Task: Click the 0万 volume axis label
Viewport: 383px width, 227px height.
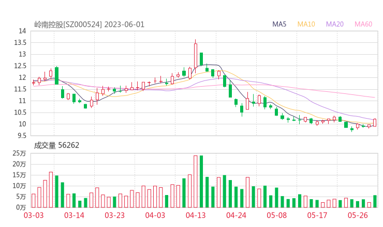Action: 21,207
